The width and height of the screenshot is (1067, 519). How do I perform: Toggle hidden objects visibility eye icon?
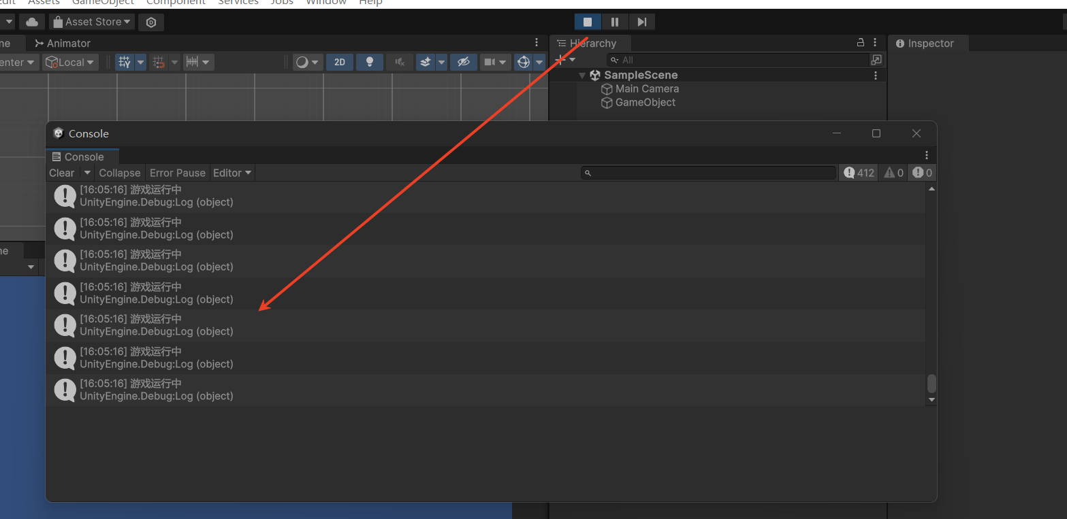click(x=464, y=62)
